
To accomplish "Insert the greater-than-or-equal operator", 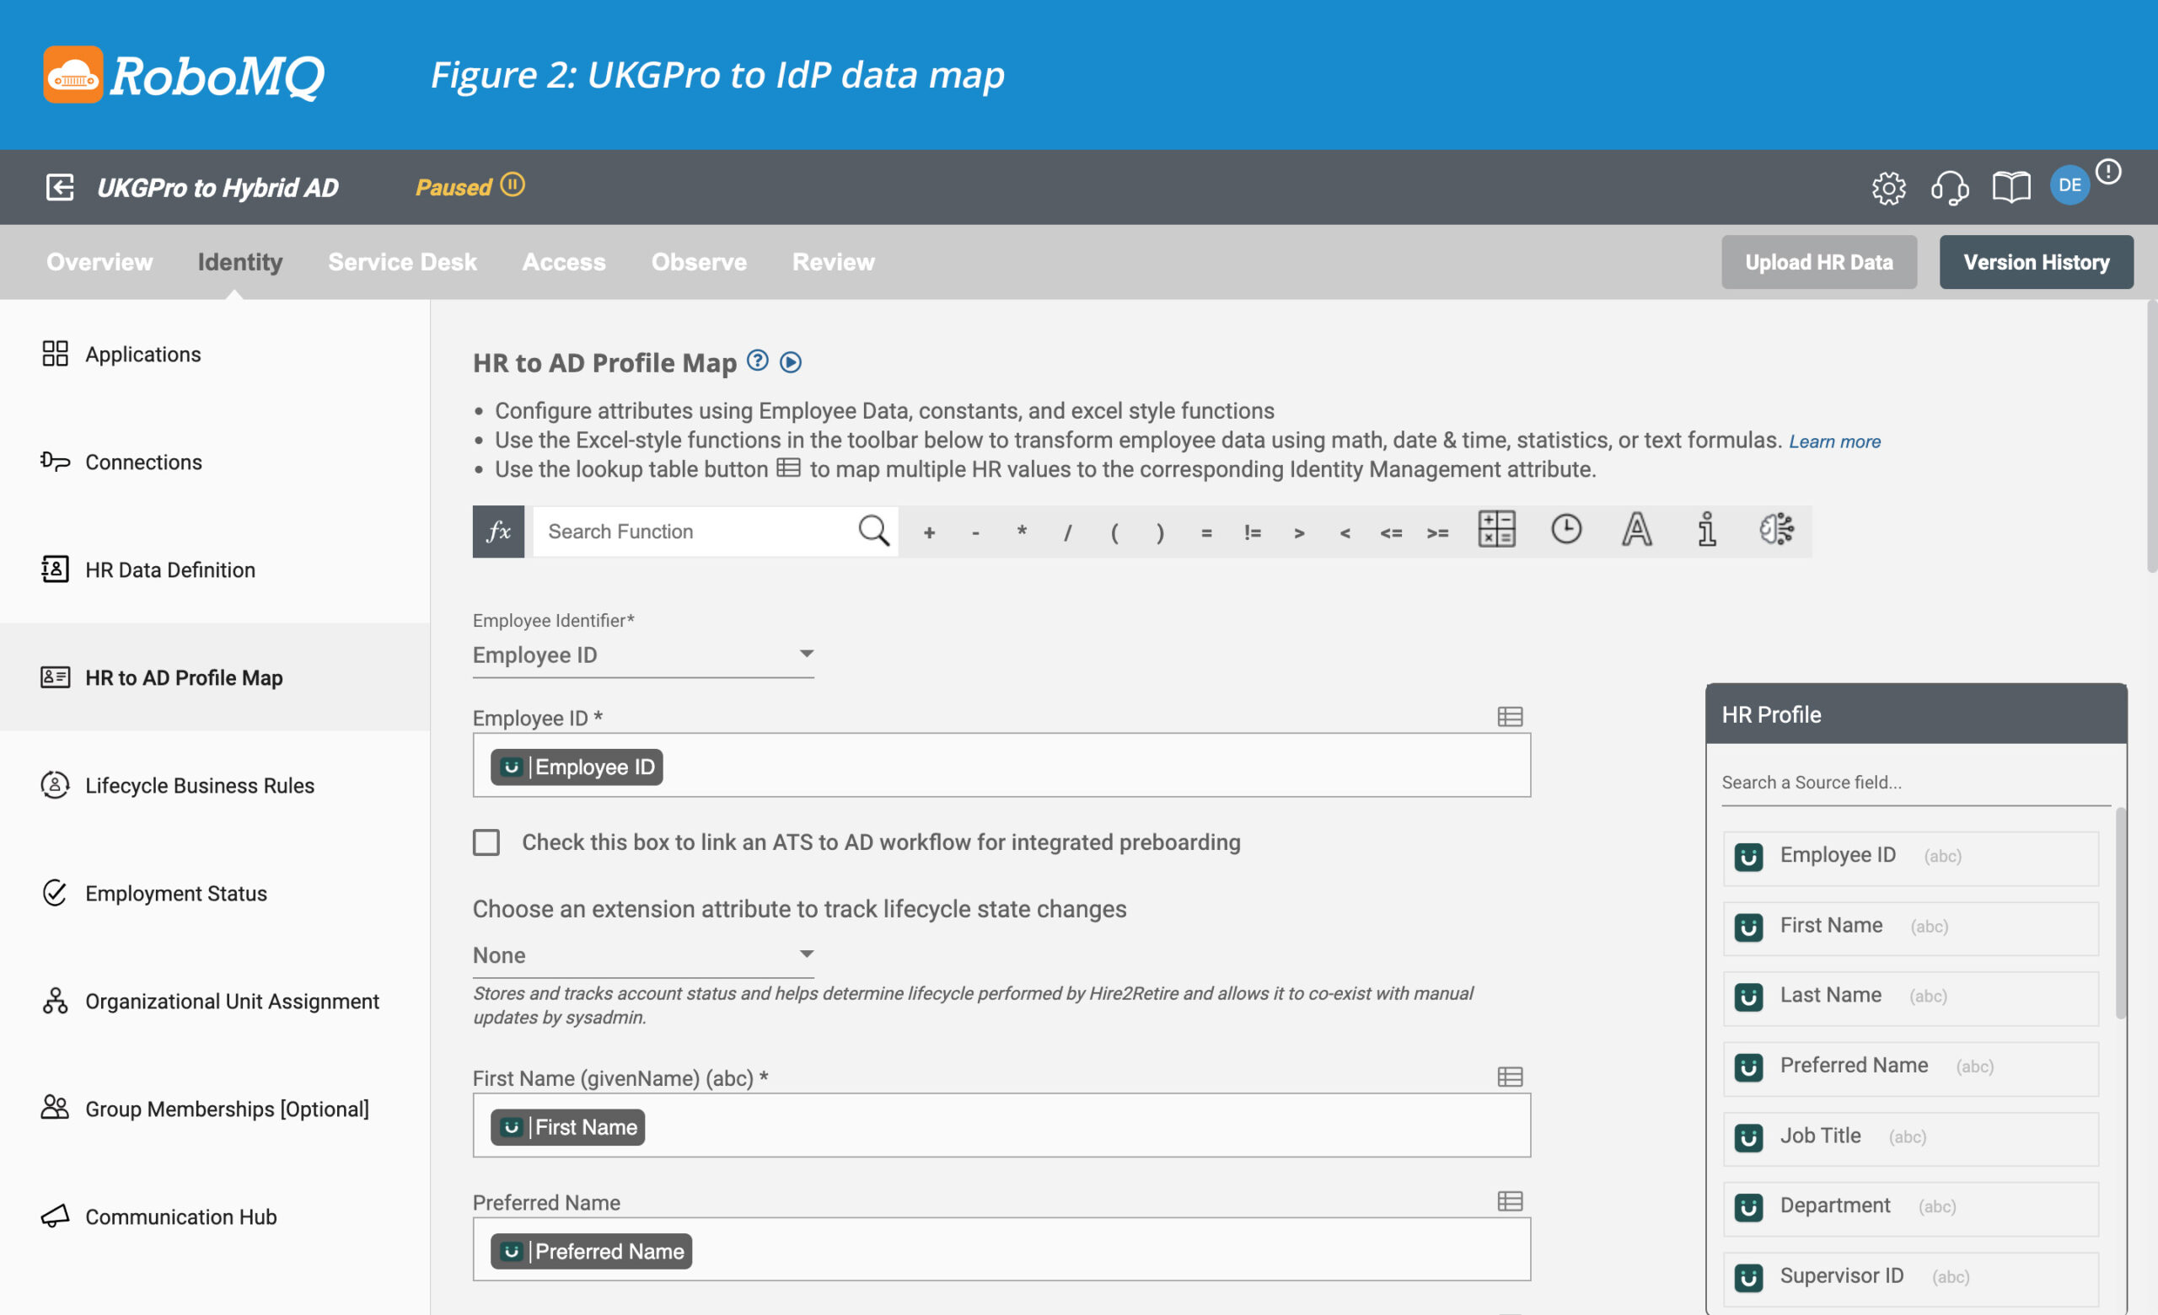I will click(1437, 532).
